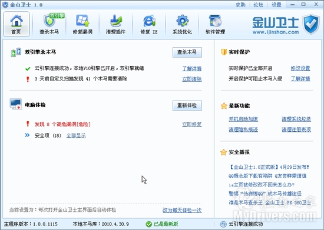The height and width of the screenshot is (230, 324).
Task: Open the 清理系统垃圾 link
Action: [x=296, y=119]
